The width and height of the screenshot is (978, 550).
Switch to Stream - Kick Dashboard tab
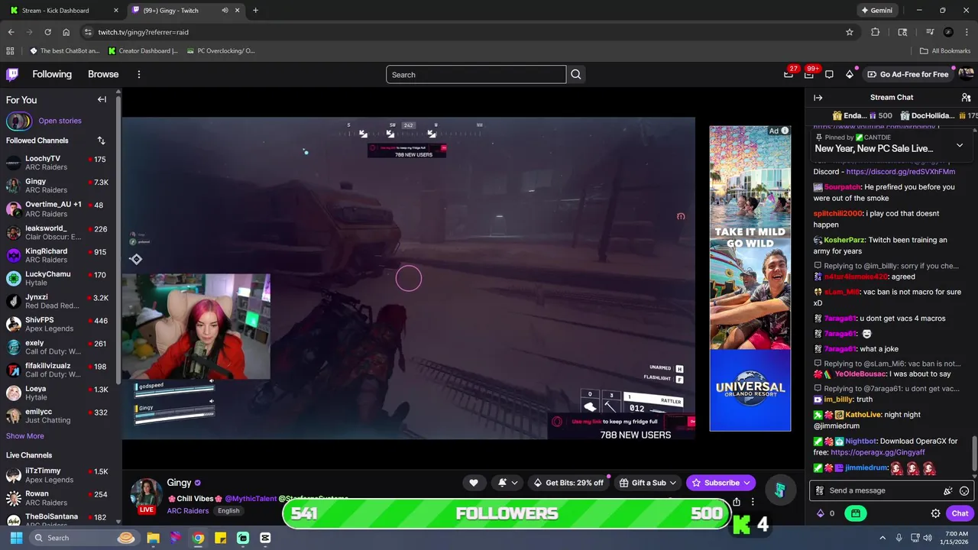click(x=64, y=11)
